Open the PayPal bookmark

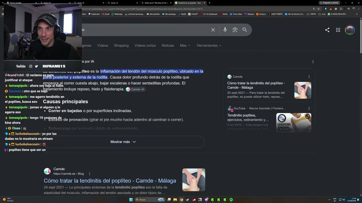click(x=182, y=14)
